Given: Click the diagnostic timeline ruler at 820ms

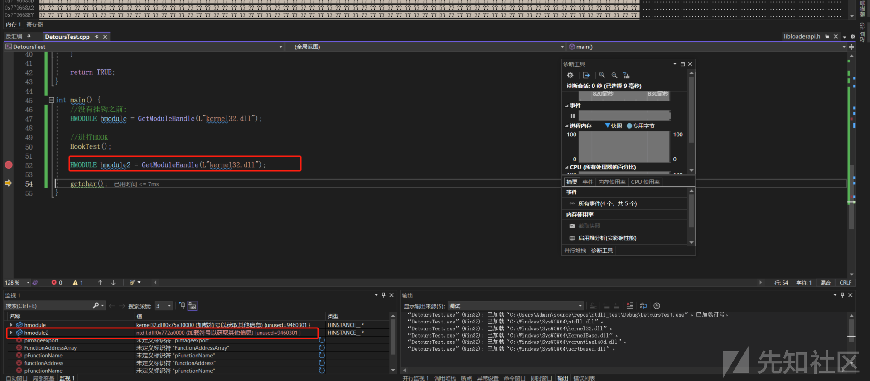Looking at the screenshot, I should click(x=603, y=94).
